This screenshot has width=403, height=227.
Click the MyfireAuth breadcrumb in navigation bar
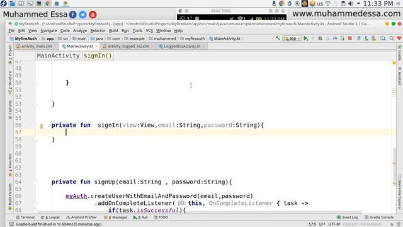23,38
